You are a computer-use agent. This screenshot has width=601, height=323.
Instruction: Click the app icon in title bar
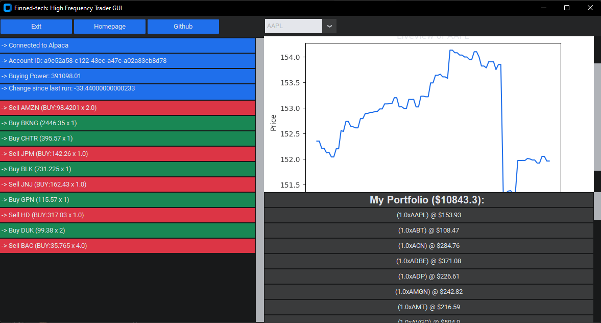tap(7, 8)
